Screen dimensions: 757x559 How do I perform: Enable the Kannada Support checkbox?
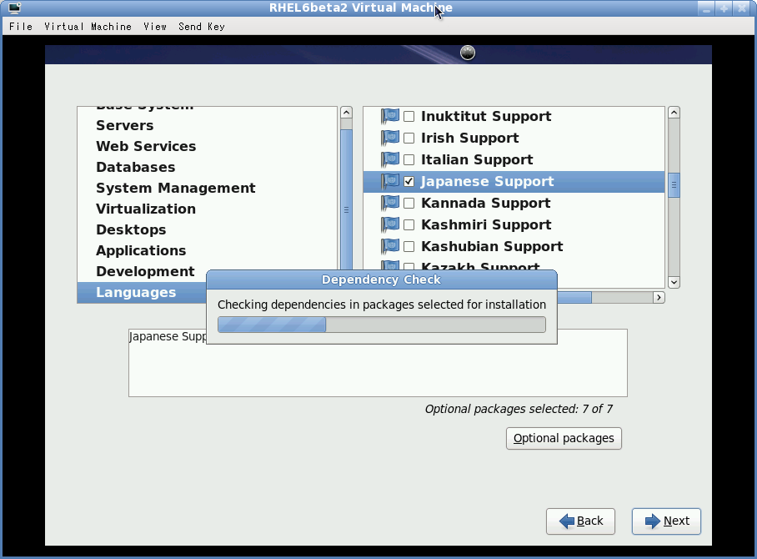click(x=409, y=204)
